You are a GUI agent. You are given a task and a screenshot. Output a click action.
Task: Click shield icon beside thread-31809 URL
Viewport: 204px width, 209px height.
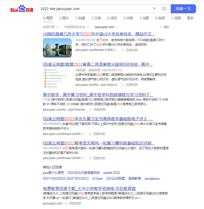[x=123, y=50]
